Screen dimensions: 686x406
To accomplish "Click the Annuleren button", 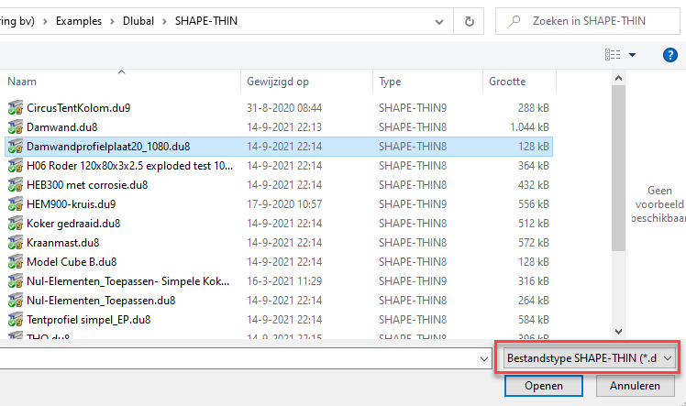I will (635, 386).
